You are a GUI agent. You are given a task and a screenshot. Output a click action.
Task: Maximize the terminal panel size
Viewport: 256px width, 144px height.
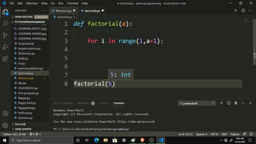(243, 103)
